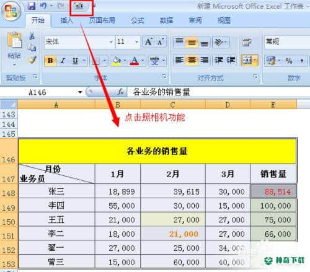Click the 粘贴 paste button
Image resolution: width=310 pixels, height=272 pixels.
14,48
